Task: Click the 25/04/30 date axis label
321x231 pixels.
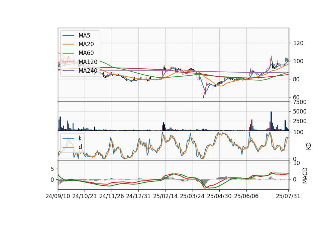Action: [219, 196]
